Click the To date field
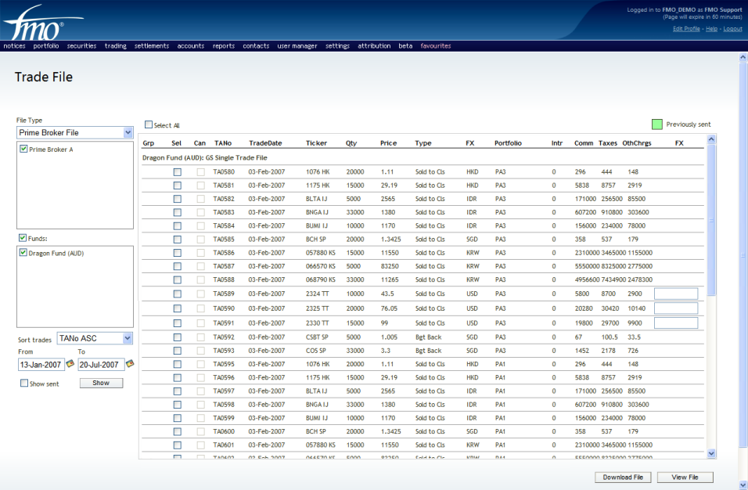This screenshot has height=490, width=748. pos(101,365)
